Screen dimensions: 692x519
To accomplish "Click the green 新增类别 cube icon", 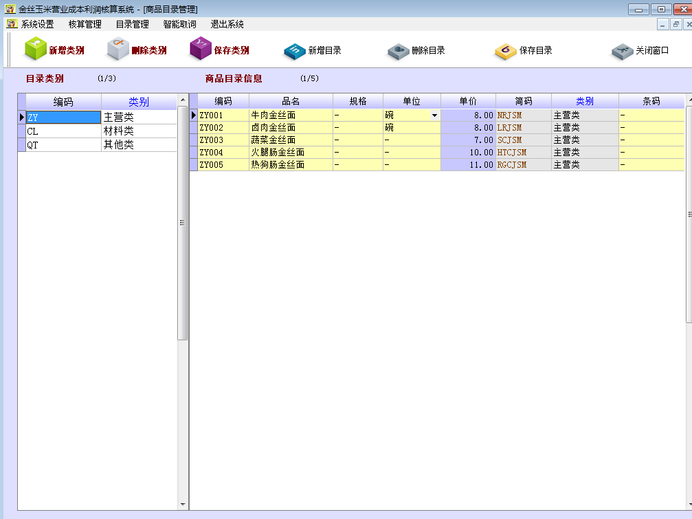I will [x=34, y=49].
